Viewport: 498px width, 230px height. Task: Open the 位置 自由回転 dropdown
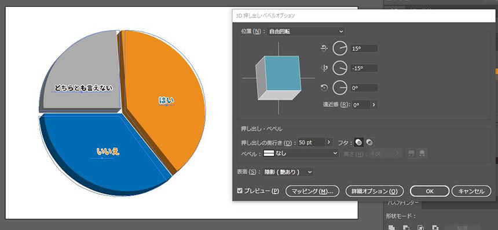click(306, 31)
